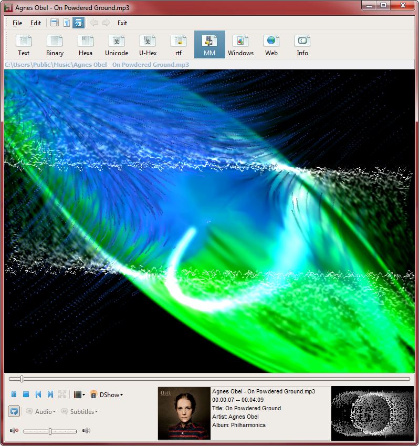The image size is (419, 446).
Task: Click 'Artist: Agnes Obel' text
Action: pyautogui.click(x=235, y=417)
